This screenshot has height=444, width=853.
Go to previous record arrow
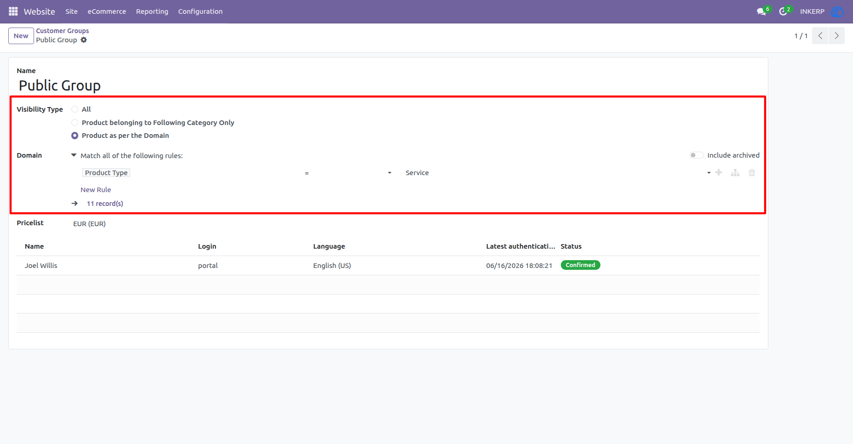[820, 36]
